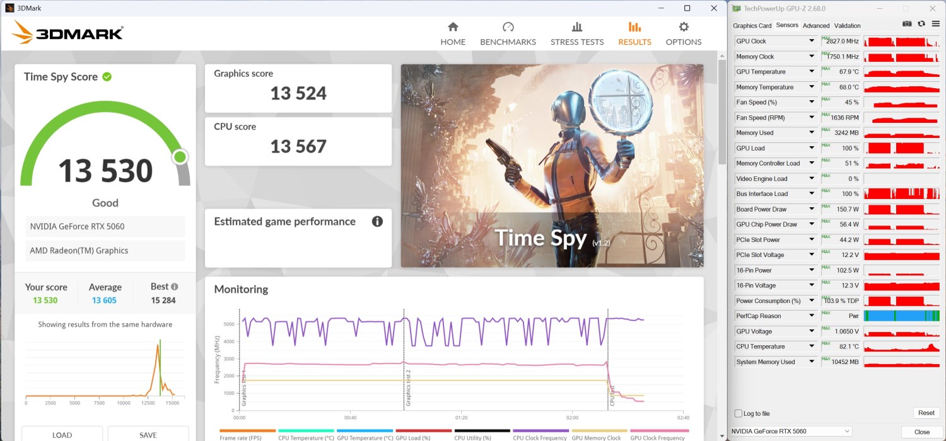Open the BENCHMARKS section gauge icon

pyautogui.click(x=508, y=27)
